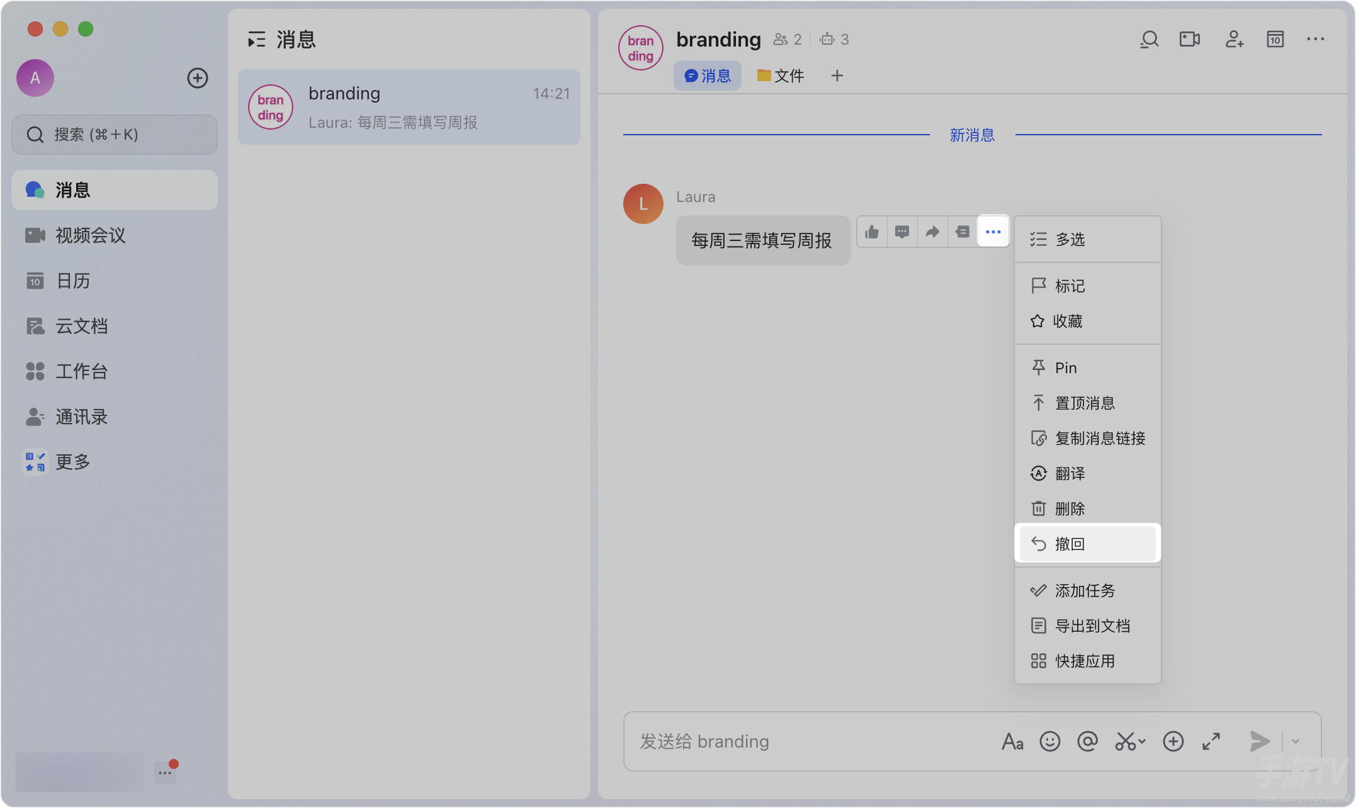Click the plus attachment icon in the input box
The height and width of the screenshot is (808, 1356).
coord(1173,741)
